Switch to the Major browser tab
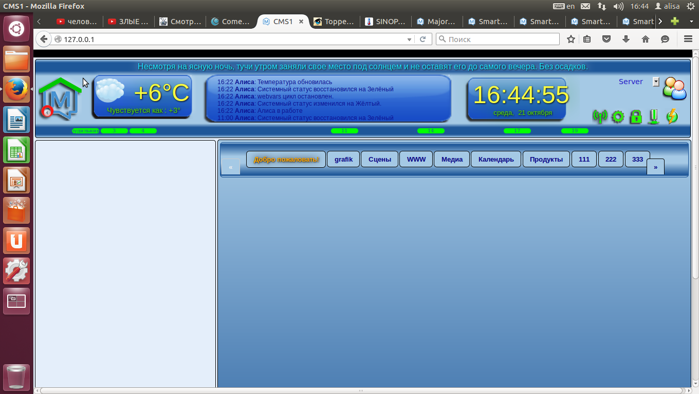The height and width of the screenshot is (394, 699). tap(437, 22)
